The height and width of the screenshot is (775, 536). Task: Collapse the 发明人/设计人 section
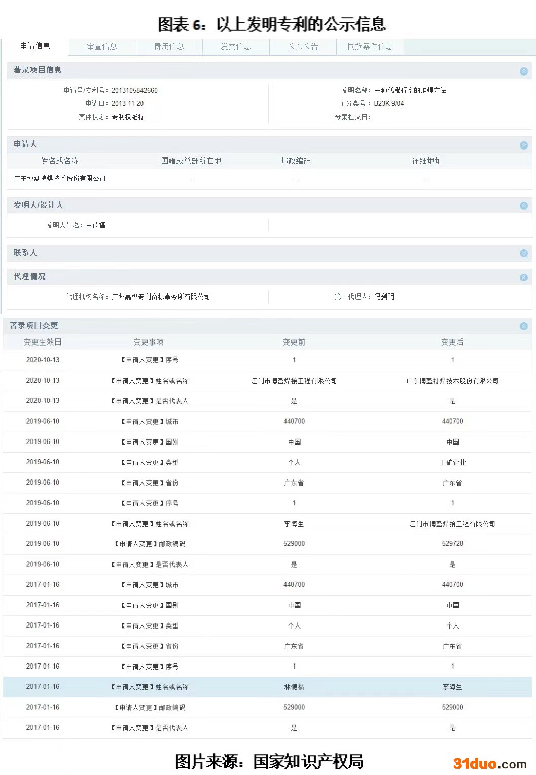point(523,206)
